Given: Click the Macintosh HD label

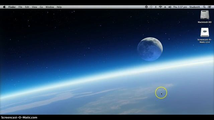Looking at the screenshot, I should click(205, 22).
